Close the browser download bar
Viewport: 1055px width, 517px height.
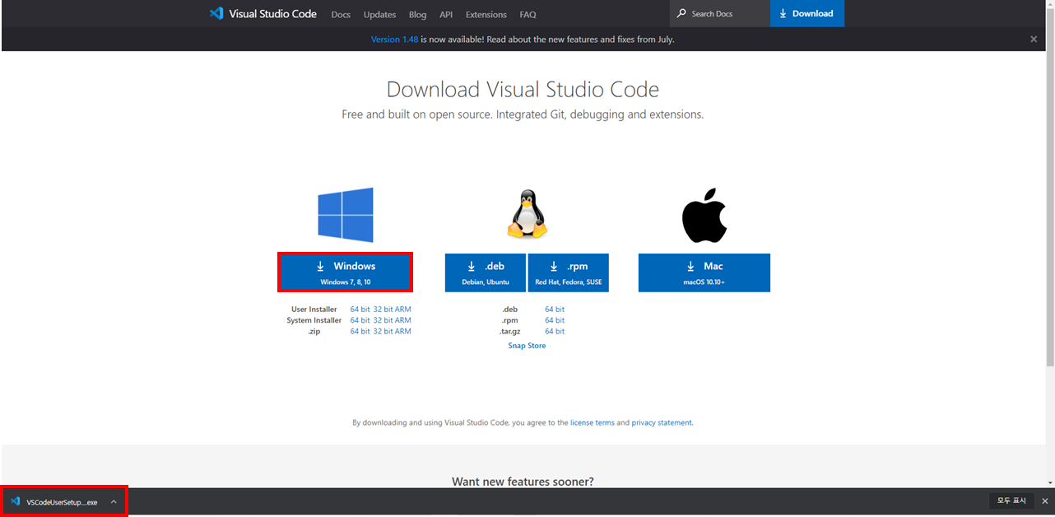1045,501
